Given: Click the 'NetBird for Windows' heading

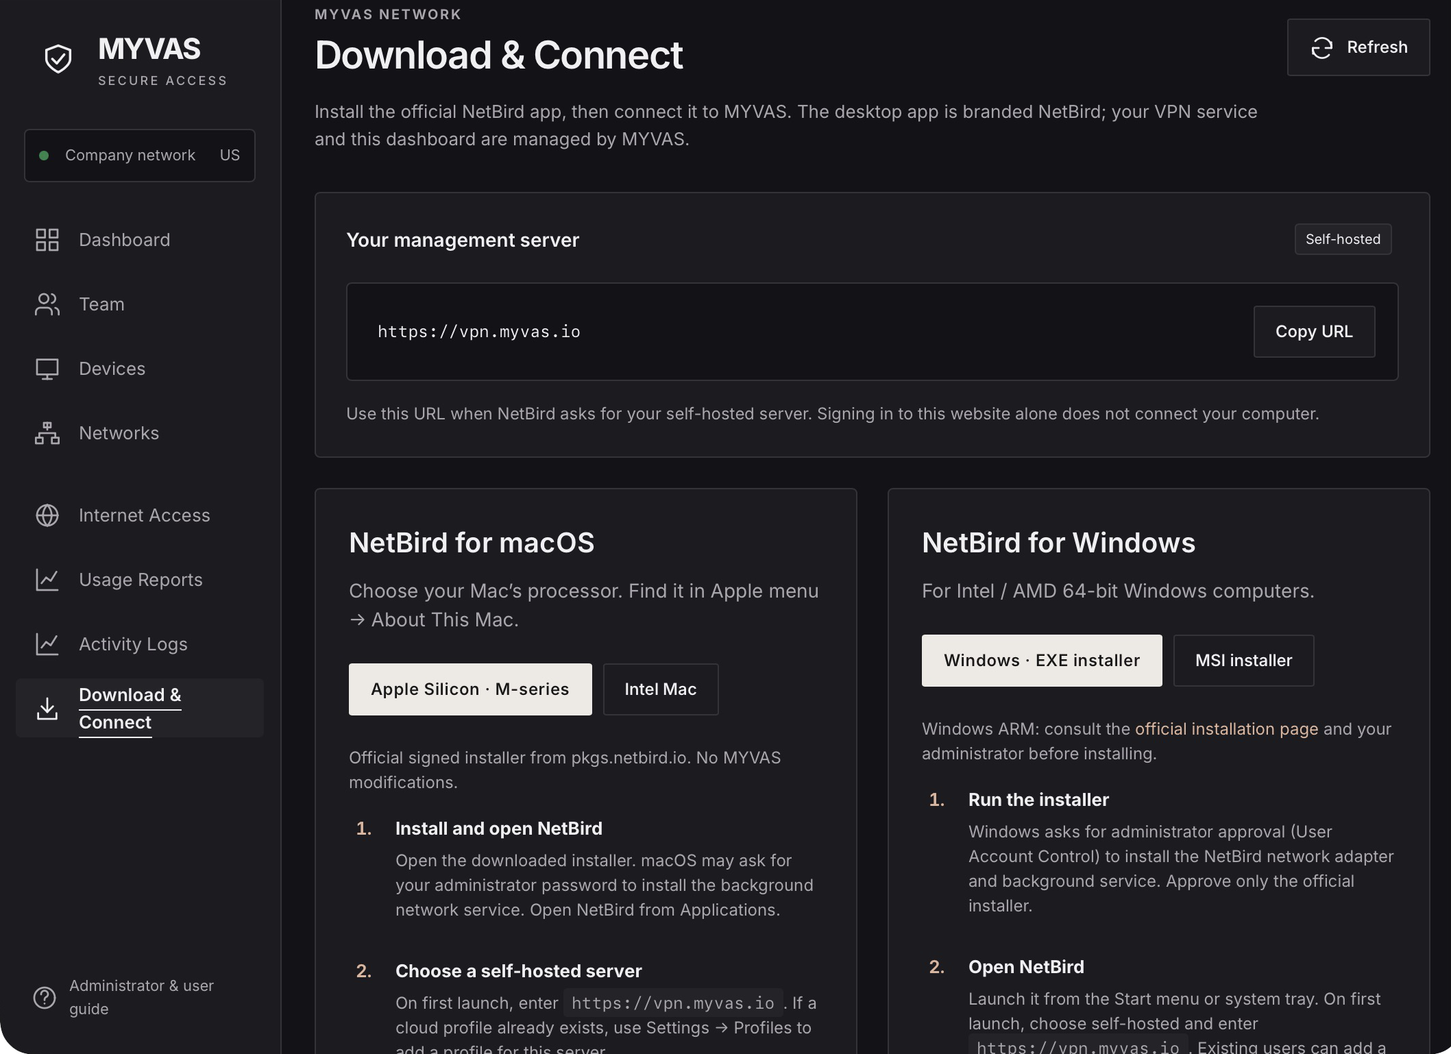Looking at the screenshot, I should 1058,543.
